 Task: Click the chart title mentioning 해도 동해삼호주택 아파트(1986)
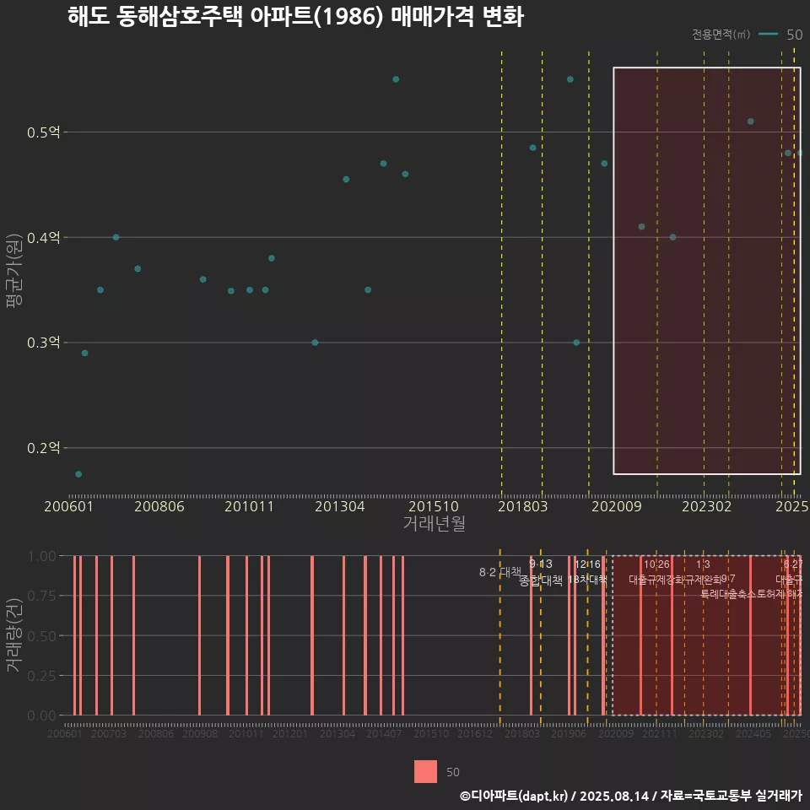pyautogui.click(x=295, y=17)
